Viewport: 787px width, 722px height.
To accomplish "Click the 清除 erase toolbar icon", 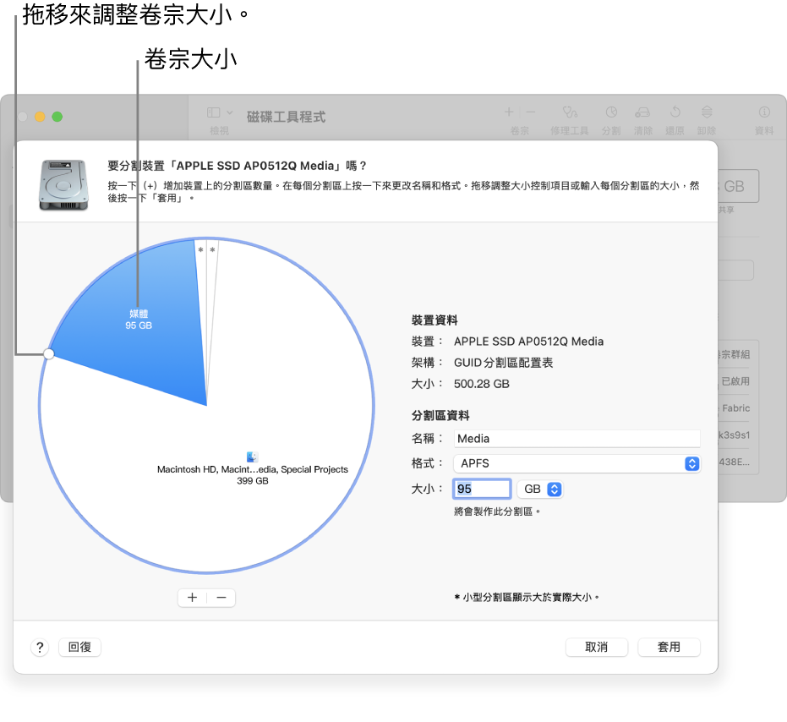I will click(x=642, y=112).
